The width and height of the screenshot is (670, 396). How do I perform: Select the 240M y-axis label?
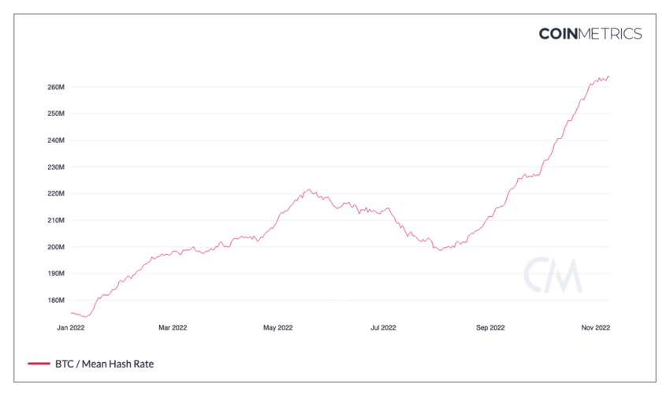pyautogui.click(x=55, y=140)
